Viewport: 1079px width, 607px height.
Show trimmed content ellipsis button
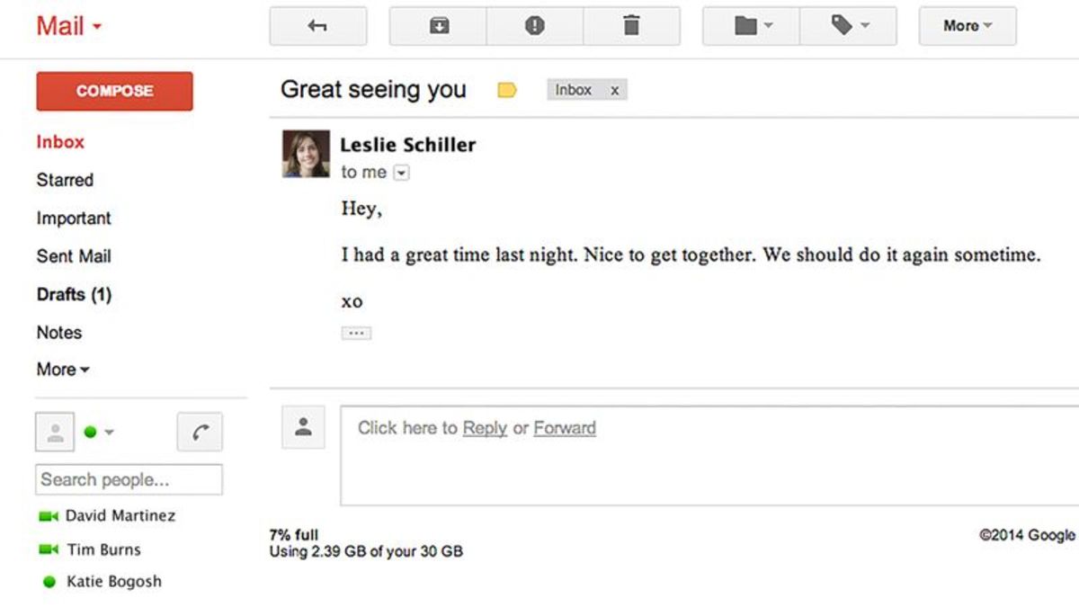(x=356, y=333)
